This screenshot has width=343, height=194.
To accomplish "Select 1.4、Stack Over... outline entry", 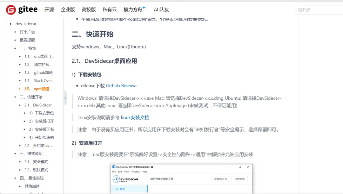I will [x=40, y=81].
